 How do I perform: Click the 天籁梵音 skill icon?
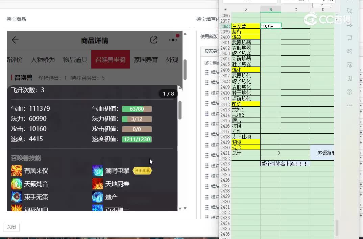17,184
